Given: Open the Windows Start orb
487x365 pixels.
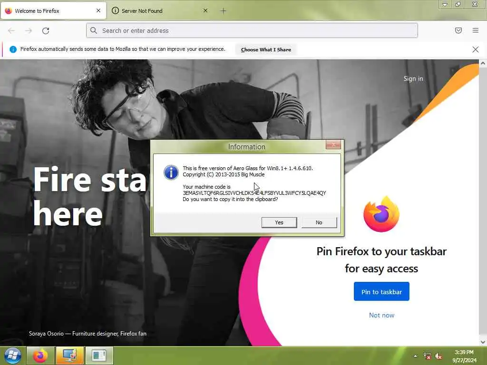Looking at the screenshot, I should [x=12, y=355].
